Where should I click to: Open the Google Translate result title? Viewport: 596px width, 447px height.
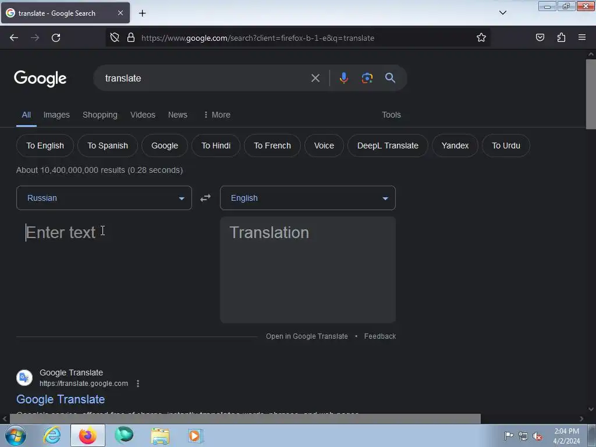(61, 399)
